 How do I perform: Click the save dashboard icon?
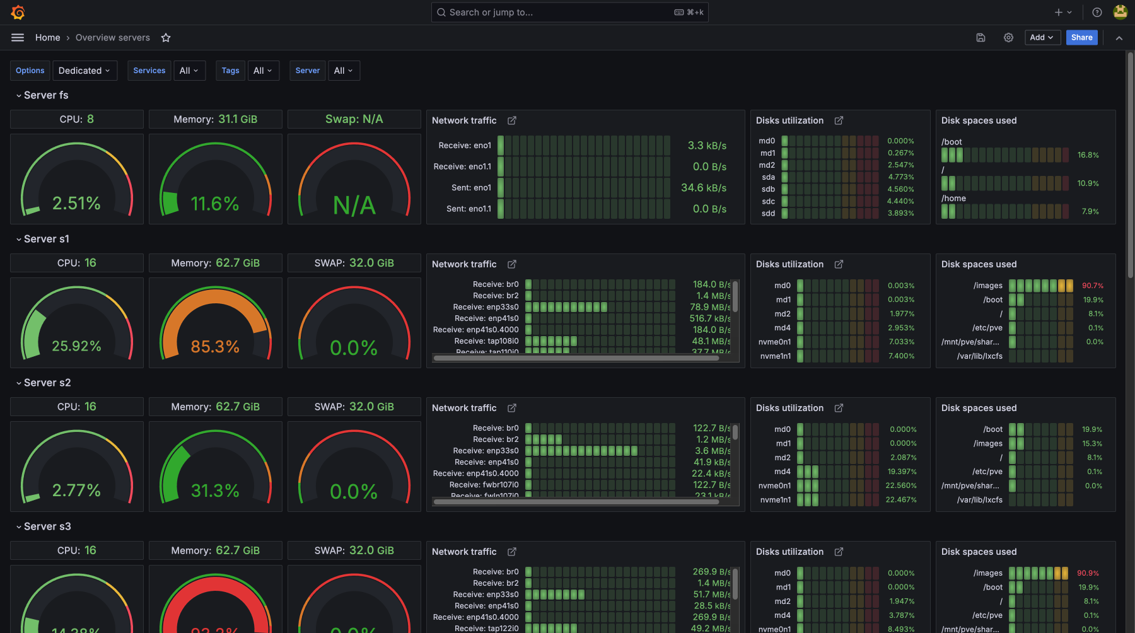[x=981, y=38]
